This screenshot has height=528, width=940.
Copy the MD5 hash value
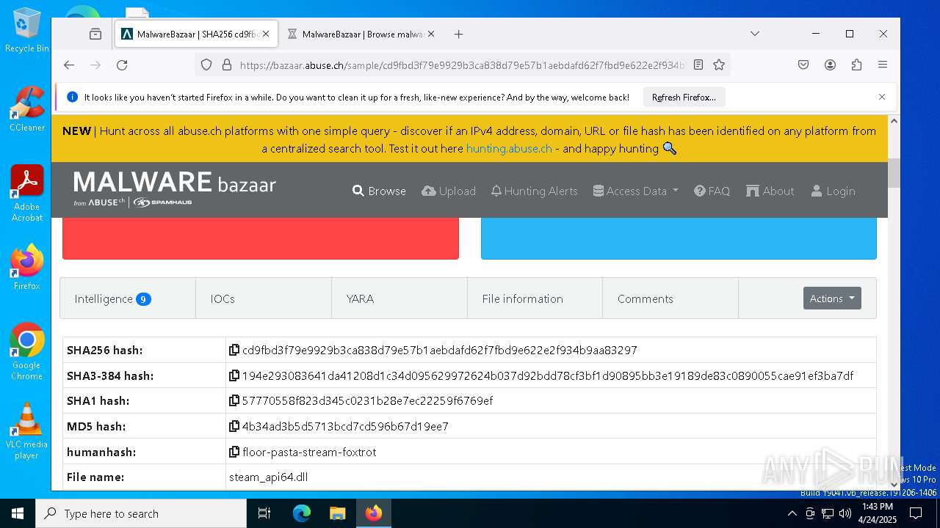tap(234, 426)
